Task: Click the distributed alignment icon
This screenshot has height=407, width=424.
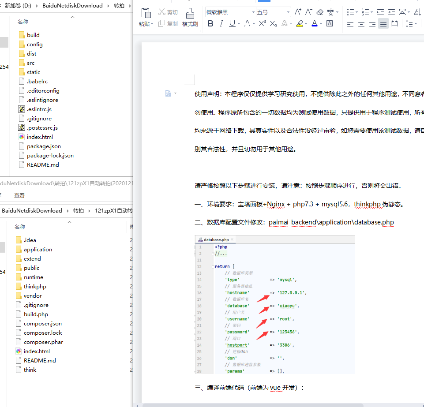Action: pyautogui.click(x=394, y=23)
